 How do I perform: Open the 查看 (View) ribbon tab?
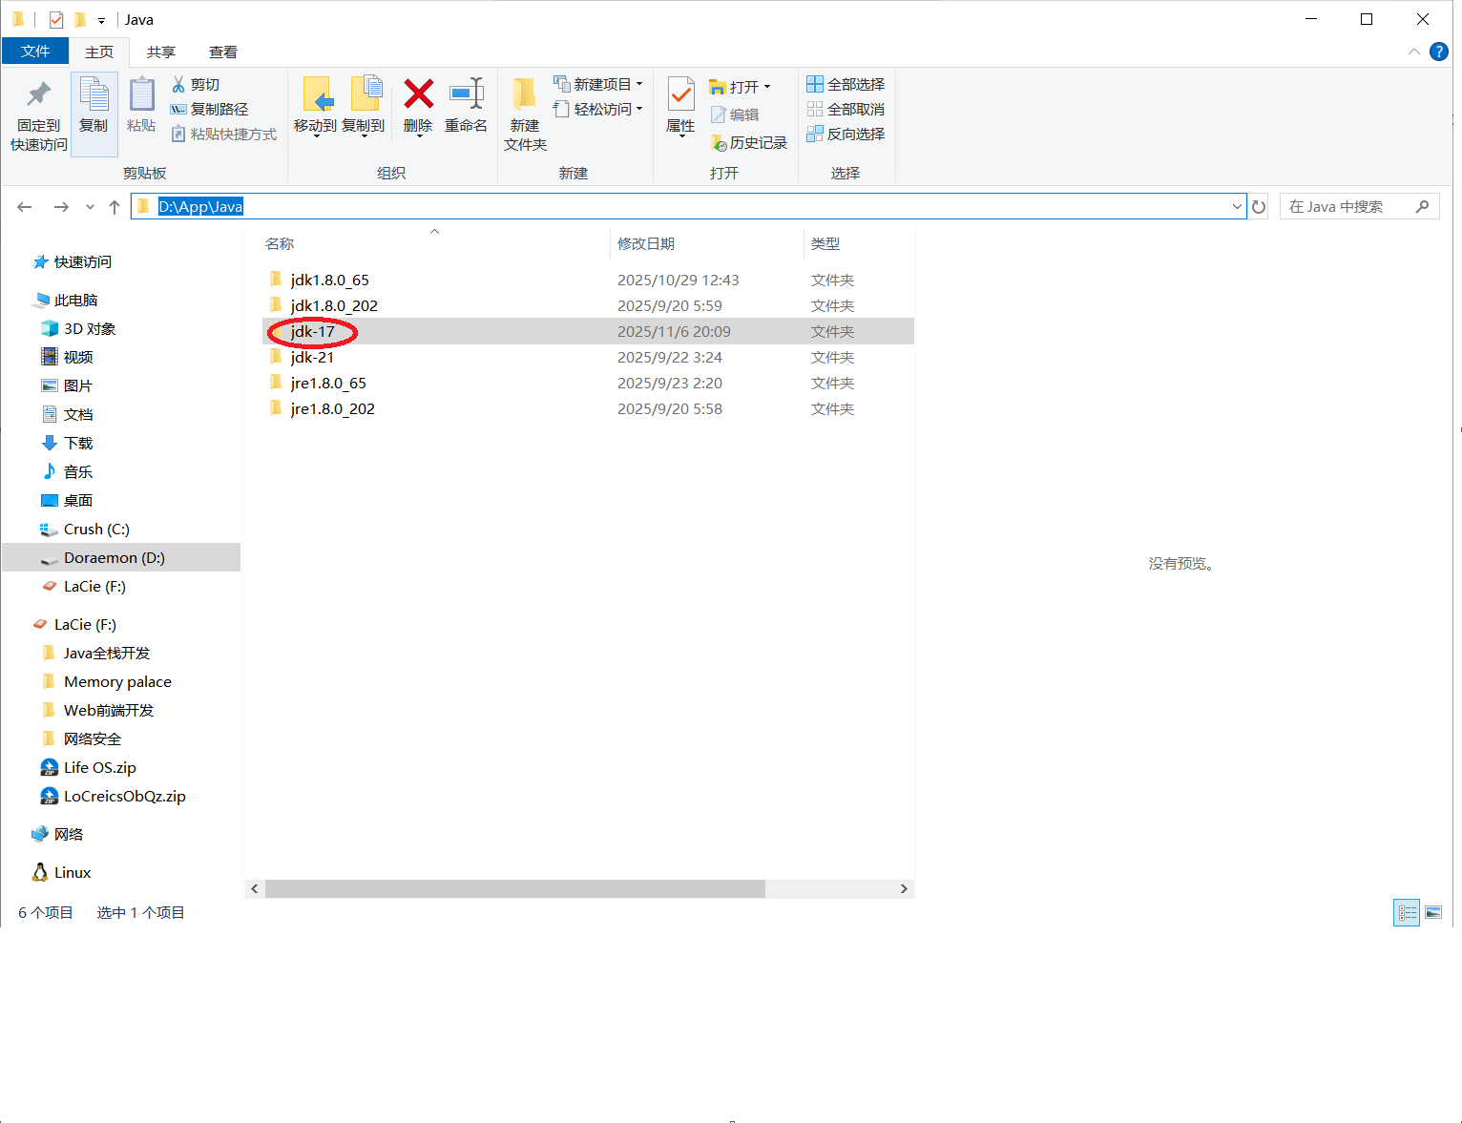pos(222,52)
